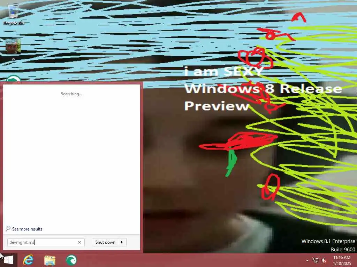Click the Shut down button
Screen dimensions: 357x267
click(105, 242)
